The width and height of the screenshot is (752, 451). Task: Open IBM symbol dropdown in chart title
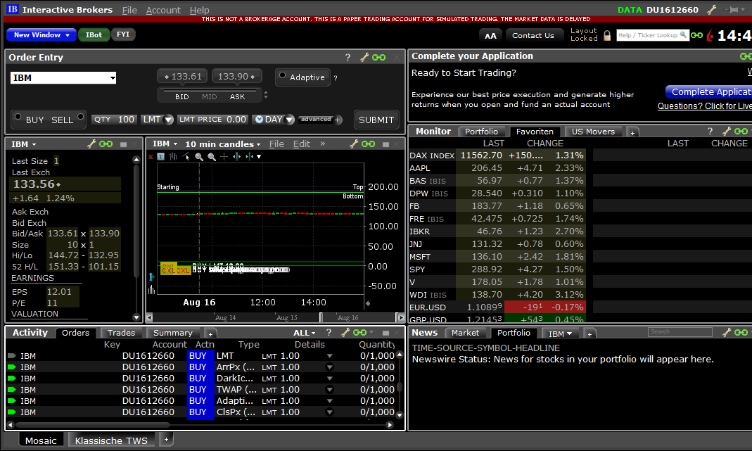point(165,144)
